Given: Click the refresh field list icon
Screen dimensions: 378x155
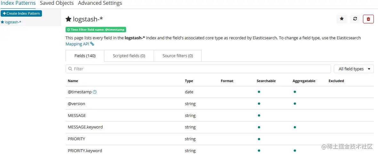Looking at the screenshot, I should tap(355, 19).
